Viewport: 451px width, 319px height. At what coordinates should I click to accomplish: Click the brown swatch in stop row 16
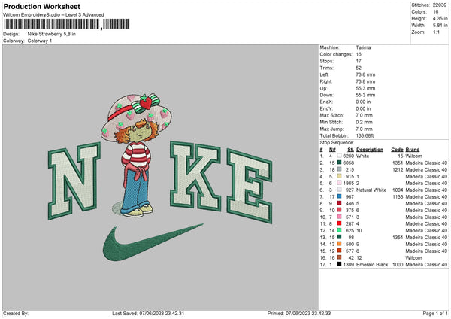point(339,257)
